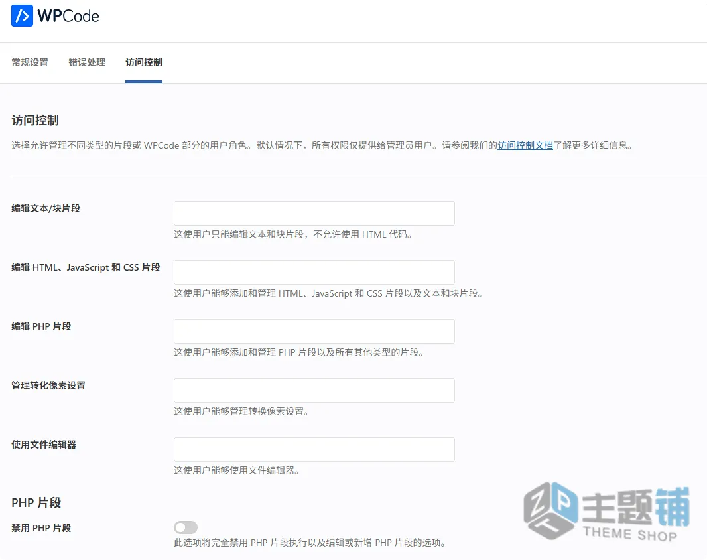Click the 管理转化像素设置 label

coord(48,385)
